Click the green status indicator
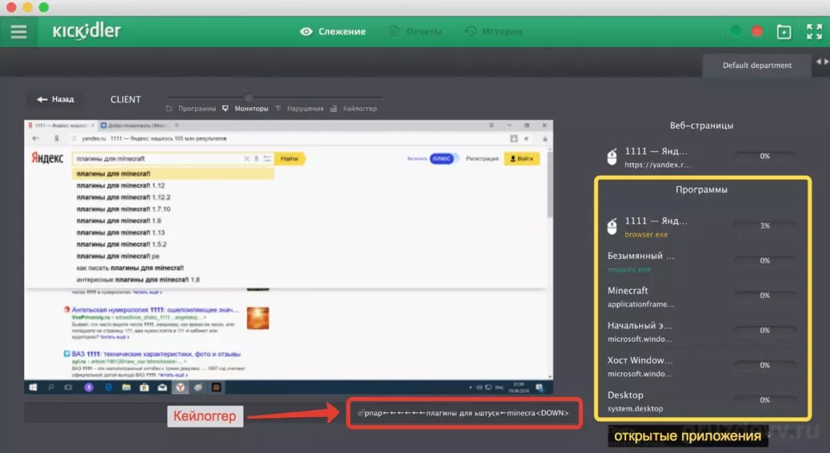This screenshot has width=830, height=453. tap(736, 31)
